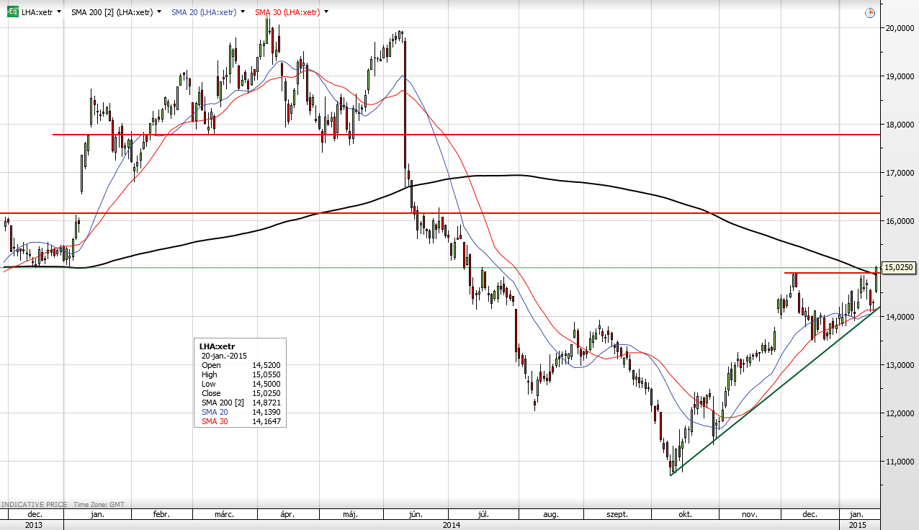Click the green Eq instrument icon
The height and width of the screenshot is (530, 919).
point(12,12)
